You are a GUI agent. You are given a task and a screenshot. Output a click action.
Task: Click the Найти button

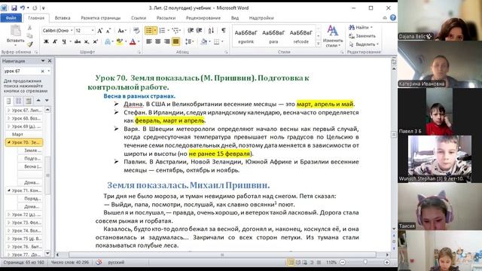361,27
